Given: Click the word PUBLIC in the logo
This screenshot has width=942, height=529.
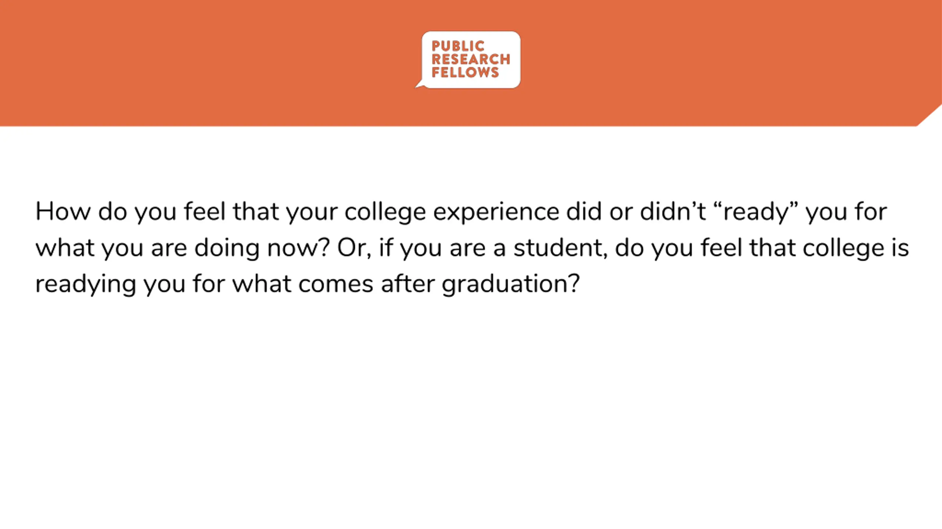Looking at the screenshot, I should [x=458, y=46].
